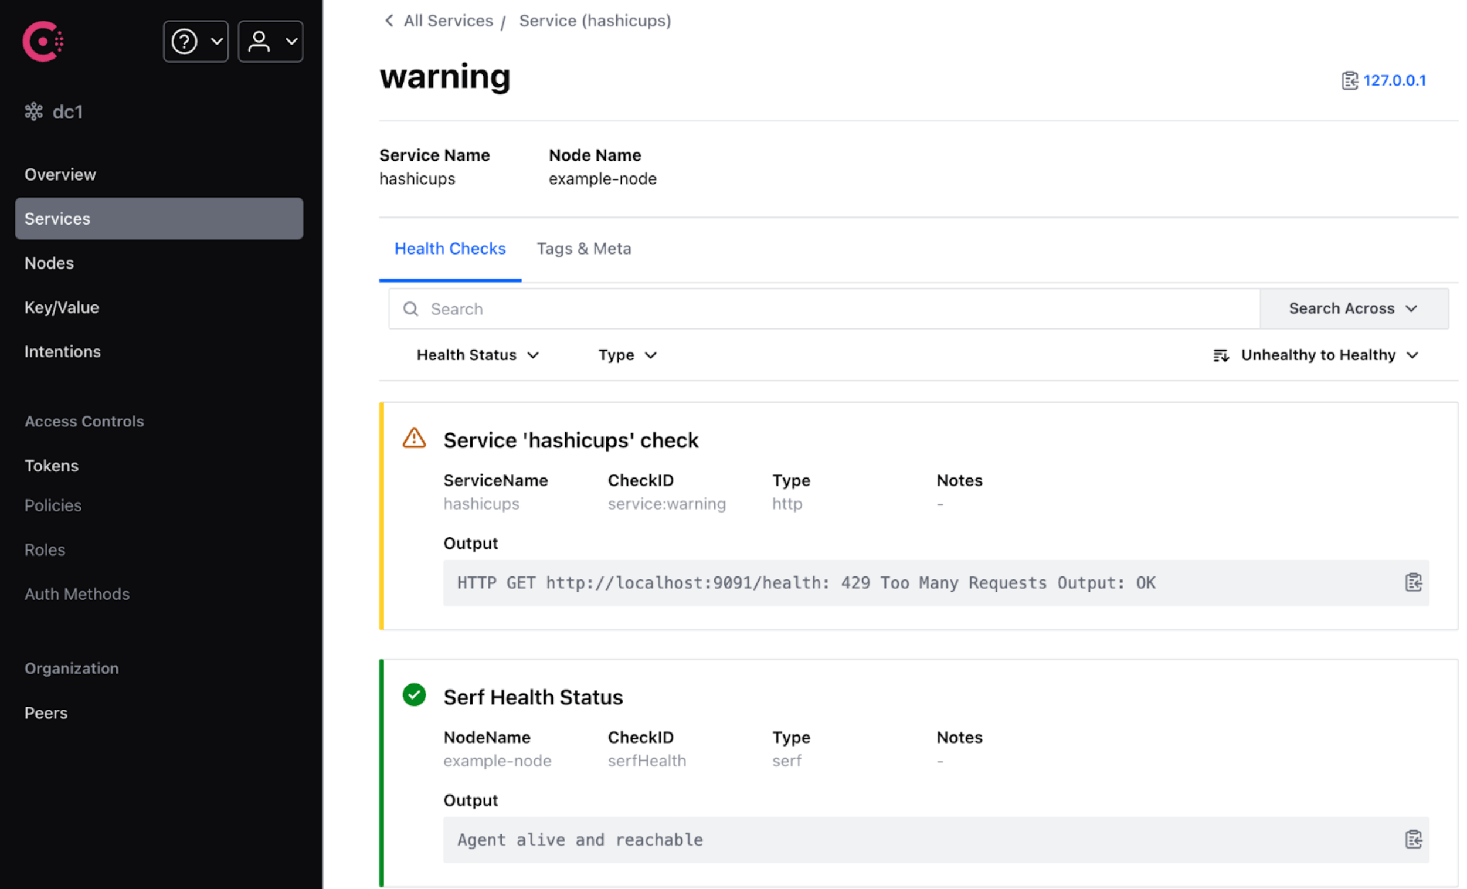Click the orange warning triangle icon
The height and width of the screenshot is (889, 1467).
coord(414,439)
